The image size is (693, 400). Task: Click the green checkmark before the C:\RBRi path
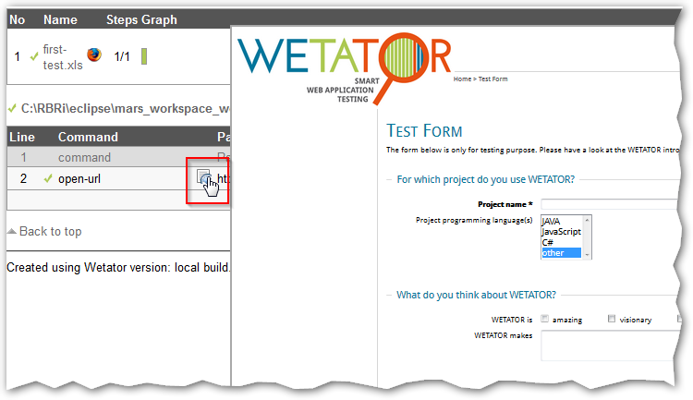tap(12, 108)
